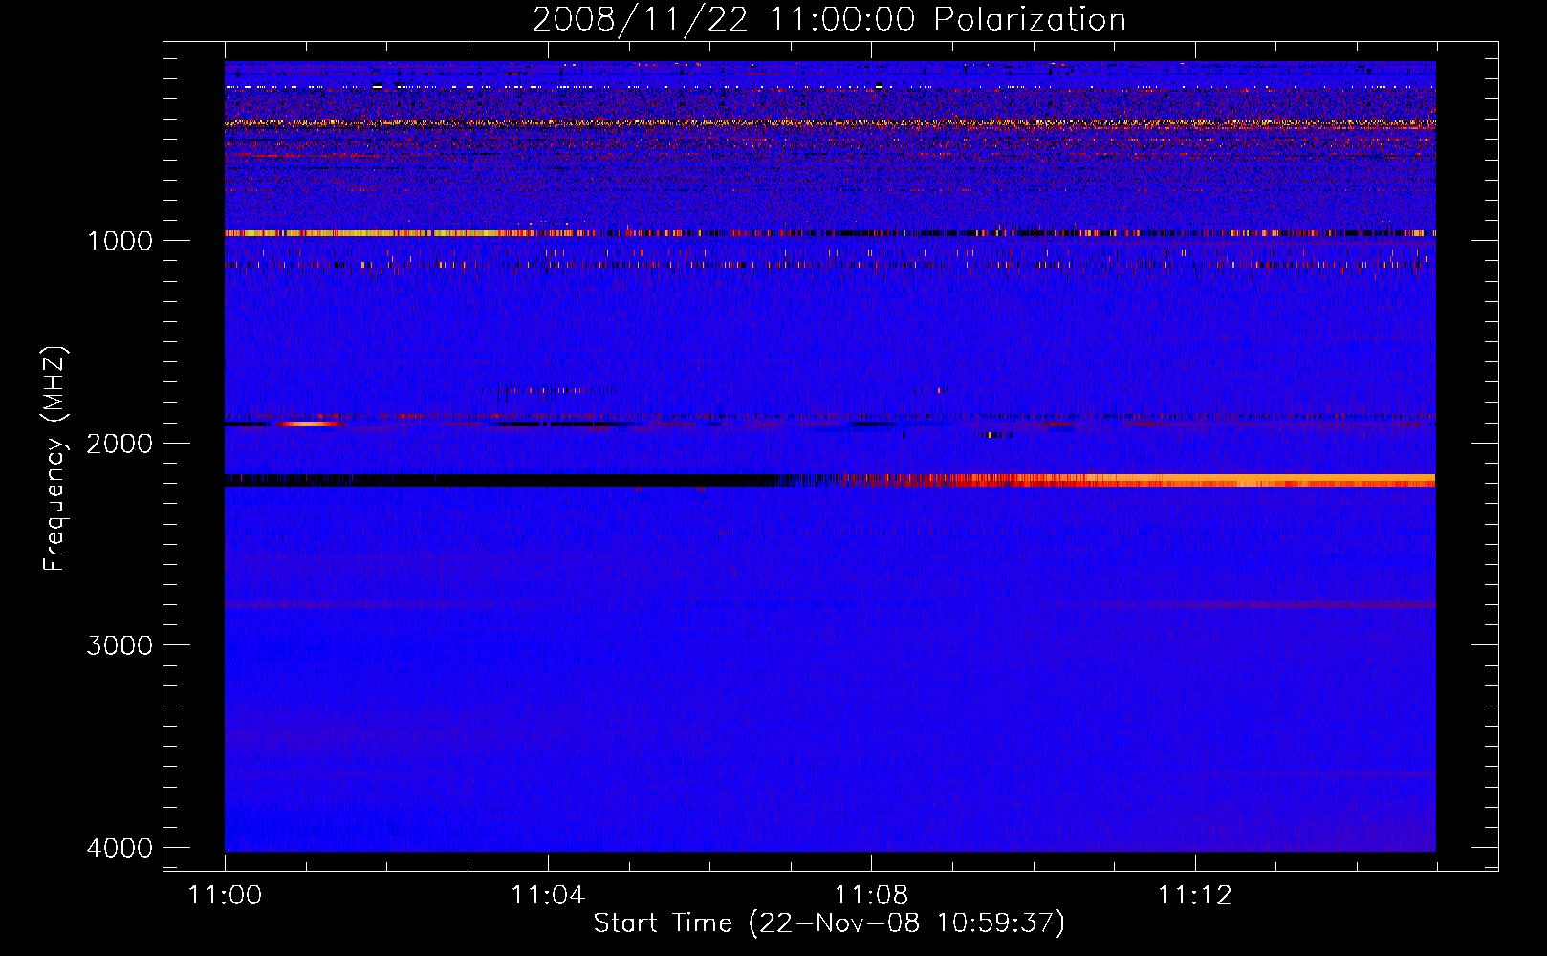The image size is (1547, 956).
Task: Click the "11:08" time tick label
Action: pyautogui.click(x=871, y=896)
